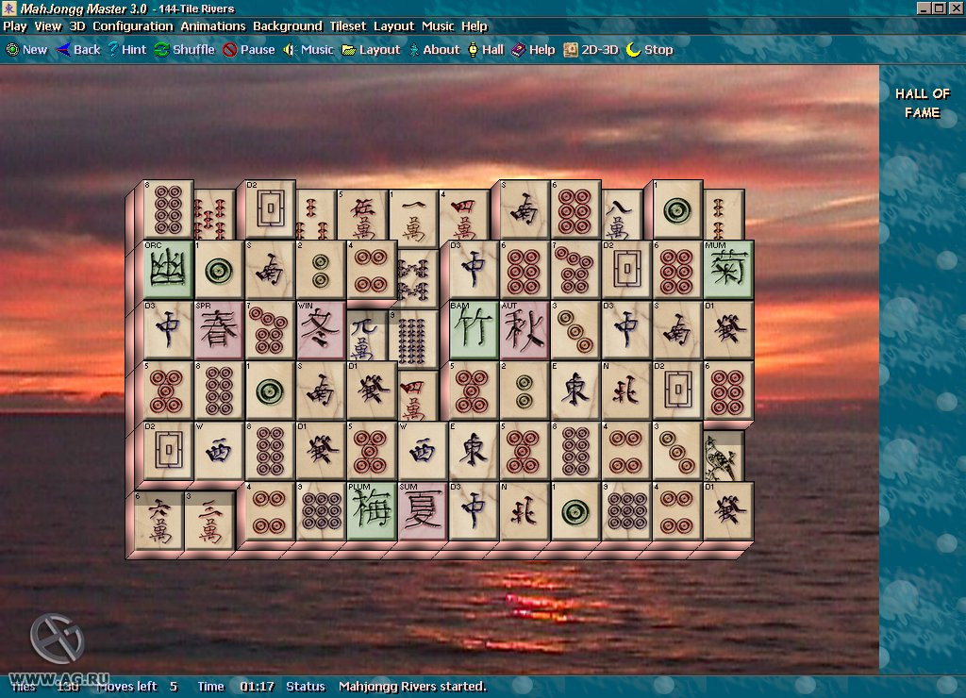Screen dimensions: 966x698
Task: Open the Hall toolbar button
Action: 486,50
